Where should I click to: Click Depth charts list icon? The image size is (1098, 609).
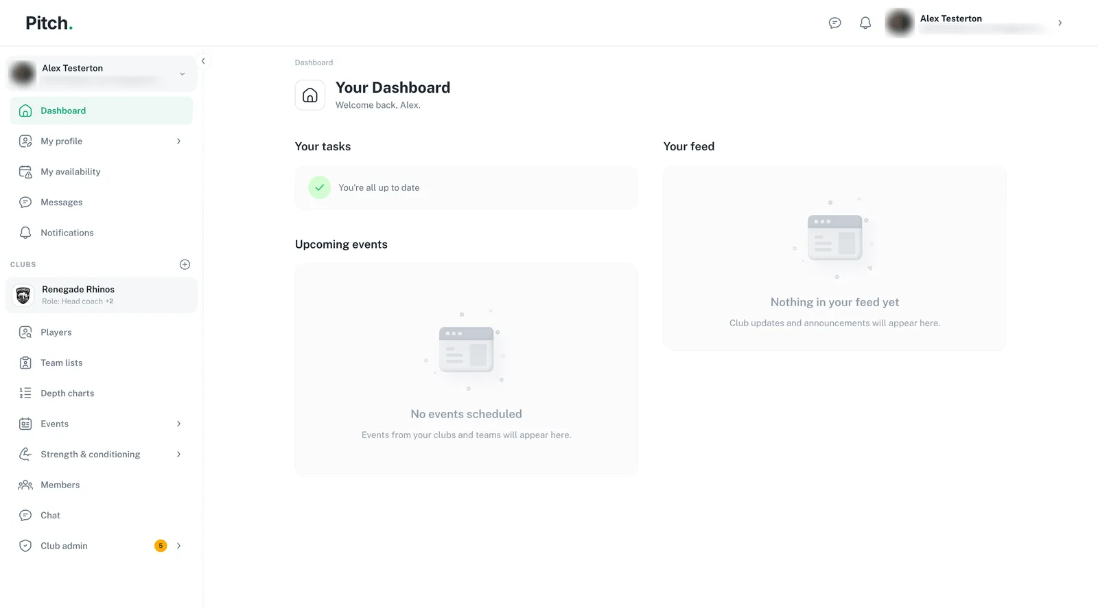[x=25, y=393]
